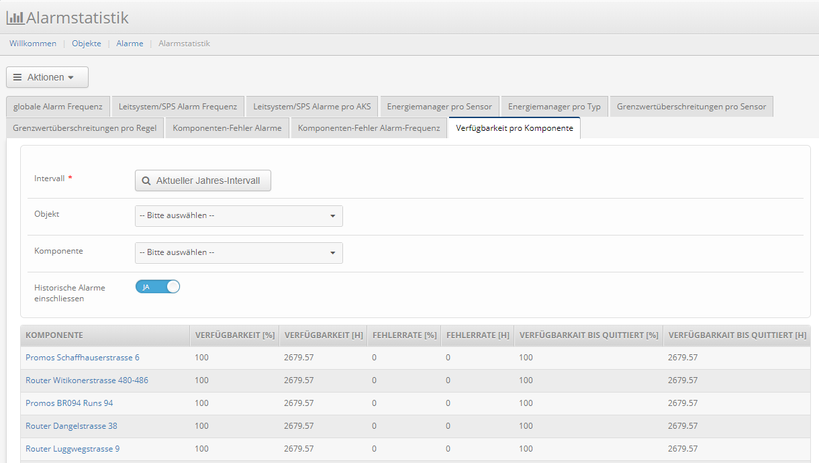Open Leitsystem/SPS Alarme pro AKS tab

pos(312,107)
